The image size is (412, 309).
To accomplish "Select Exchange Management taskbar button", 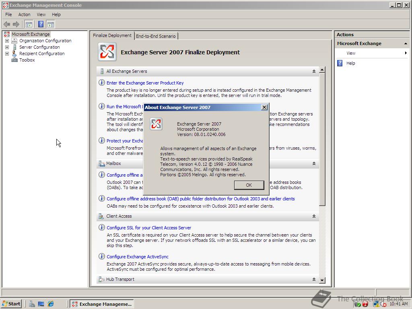I will [102, 304].
